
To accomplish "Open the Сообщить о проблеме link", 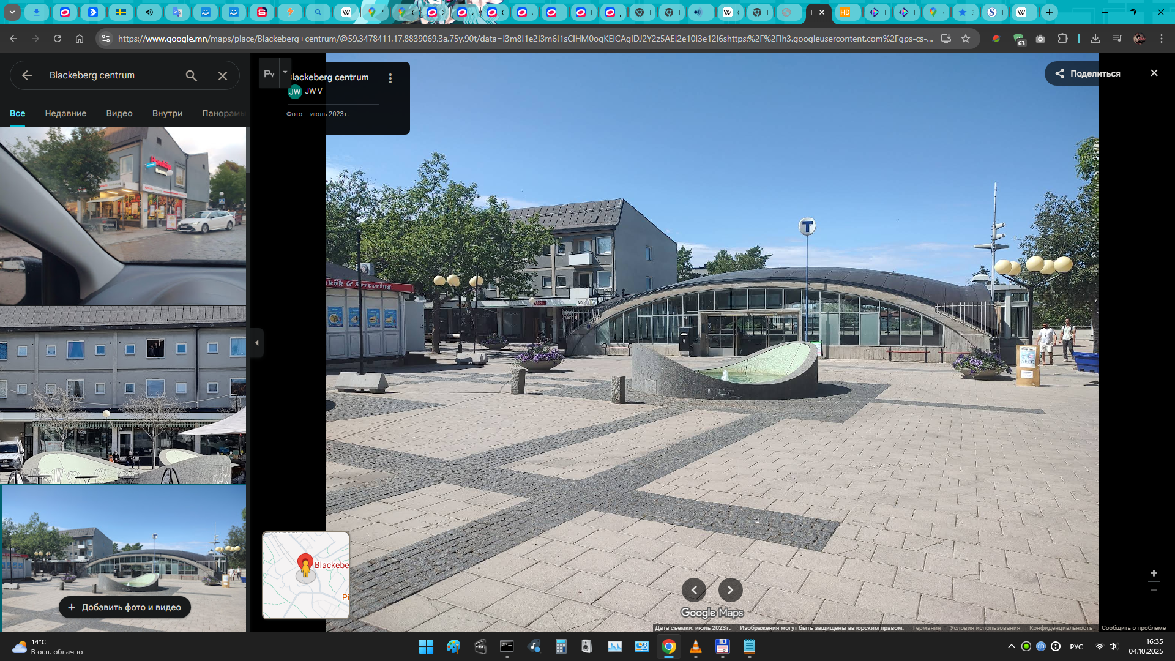I will pos(1133,627).
